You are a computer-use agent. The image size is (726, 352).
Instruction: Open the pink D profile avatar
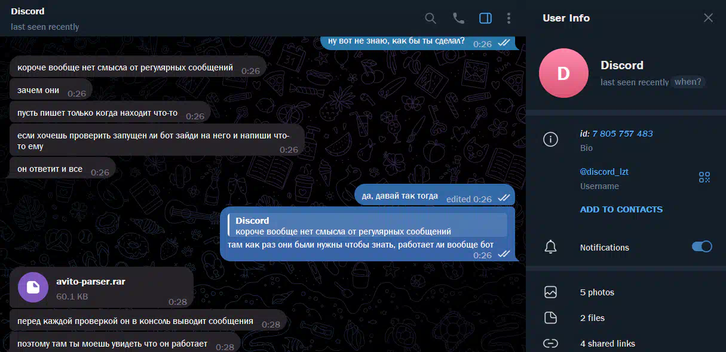(x=563, y=73)
